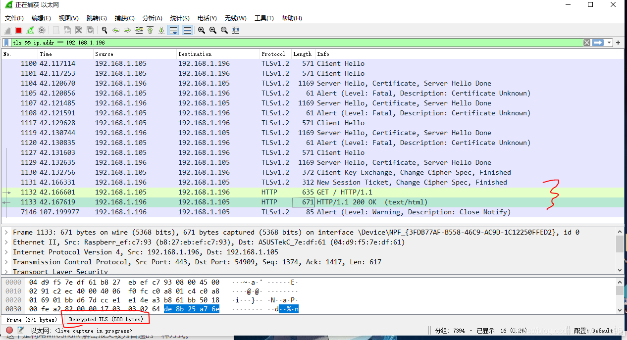Click the Find packet magnifier icon
Screen dimensions: 627x340
(x=104, y=30)
